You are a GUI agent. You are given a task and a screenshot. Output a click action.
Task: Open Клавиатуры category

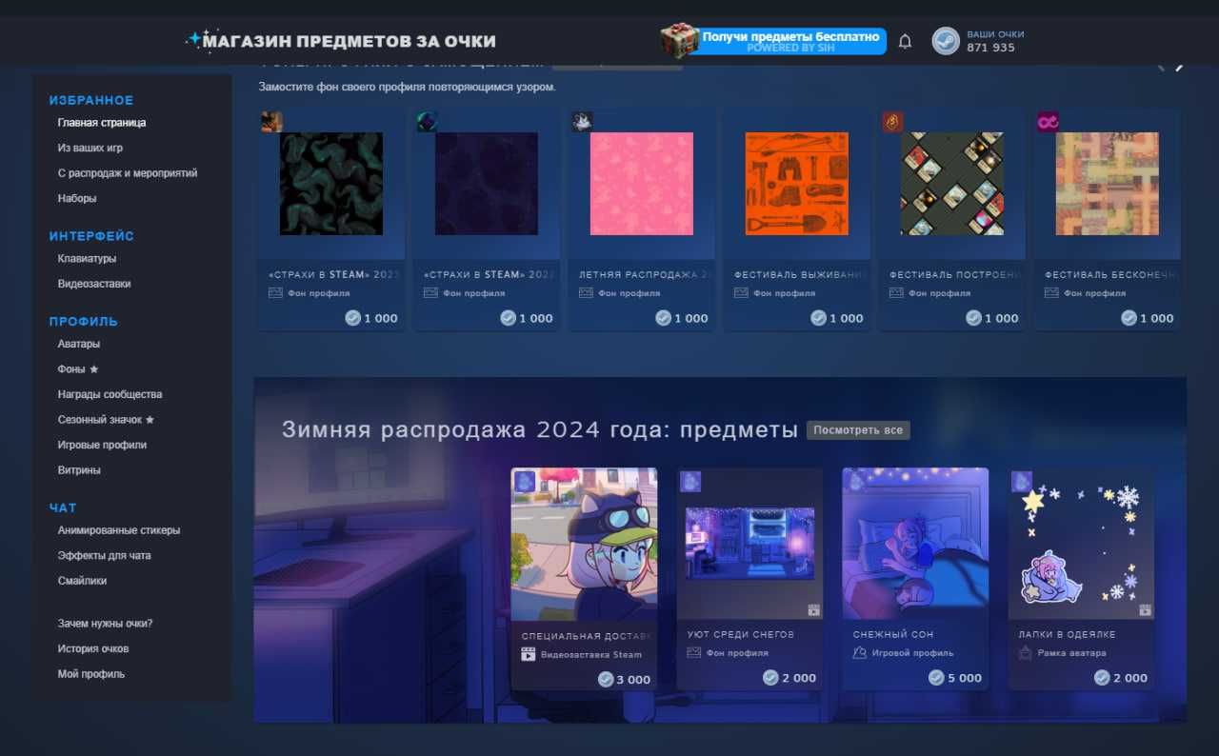coord(87,258)
